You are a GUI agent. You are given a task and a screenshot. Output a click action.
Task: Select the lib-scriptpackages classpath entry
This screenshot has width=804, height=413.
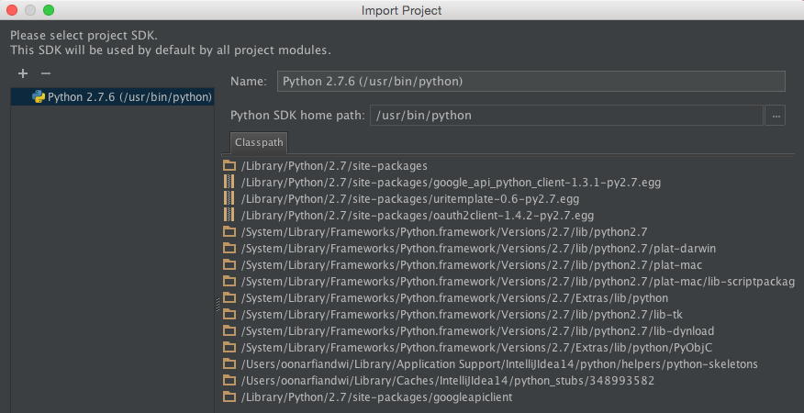517,282
